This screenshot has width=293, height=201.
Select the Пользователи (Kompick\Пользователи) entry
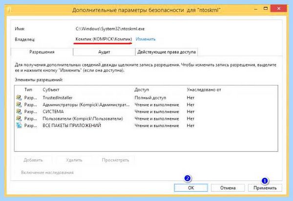click(146, 118)
